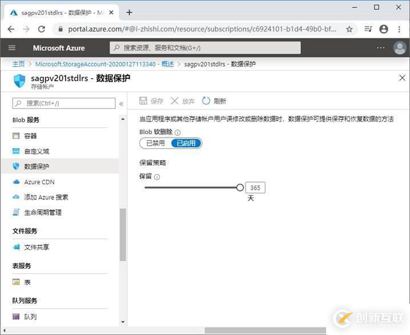The image size is (410, 335).
Task: Open the Chrome three-dot menu
Action: coord(399,29)
